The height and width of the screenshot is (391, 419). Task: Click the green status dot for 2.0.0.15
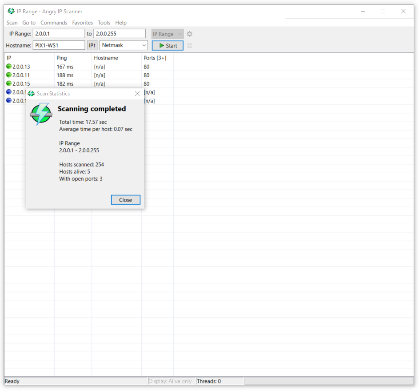pos(9,83)
